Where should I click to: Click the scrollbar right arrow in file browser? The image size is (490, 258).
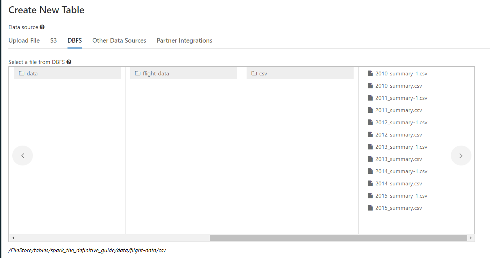[x=471, y=238]
